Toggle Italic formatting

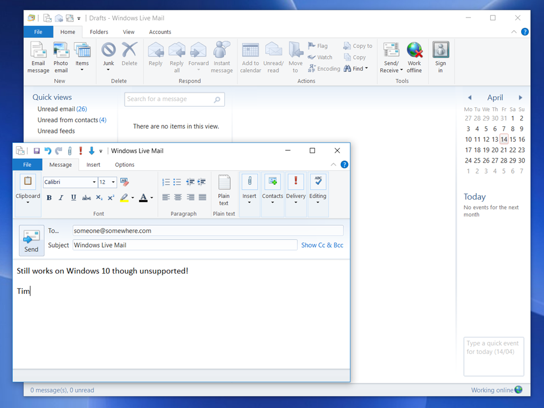[61, 198]
